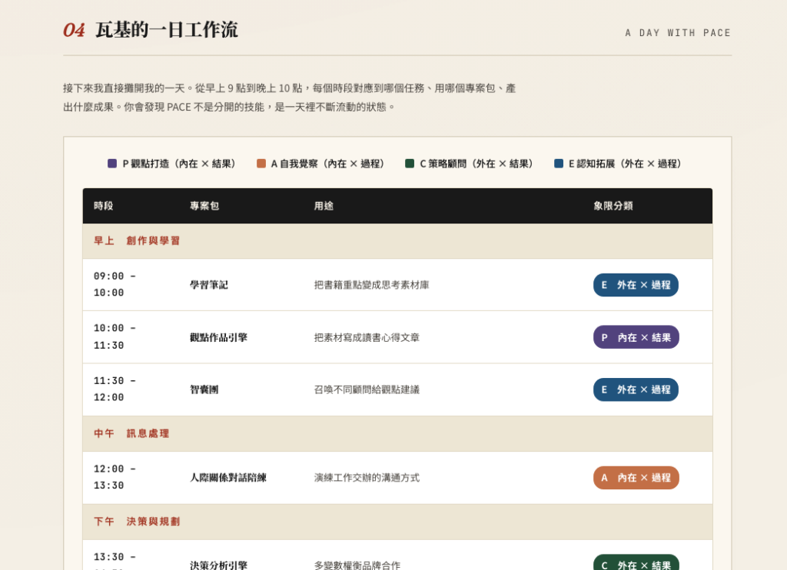Click the 學習筆記 project name
The width and height of the screenshot is (787, 570).
209,285
